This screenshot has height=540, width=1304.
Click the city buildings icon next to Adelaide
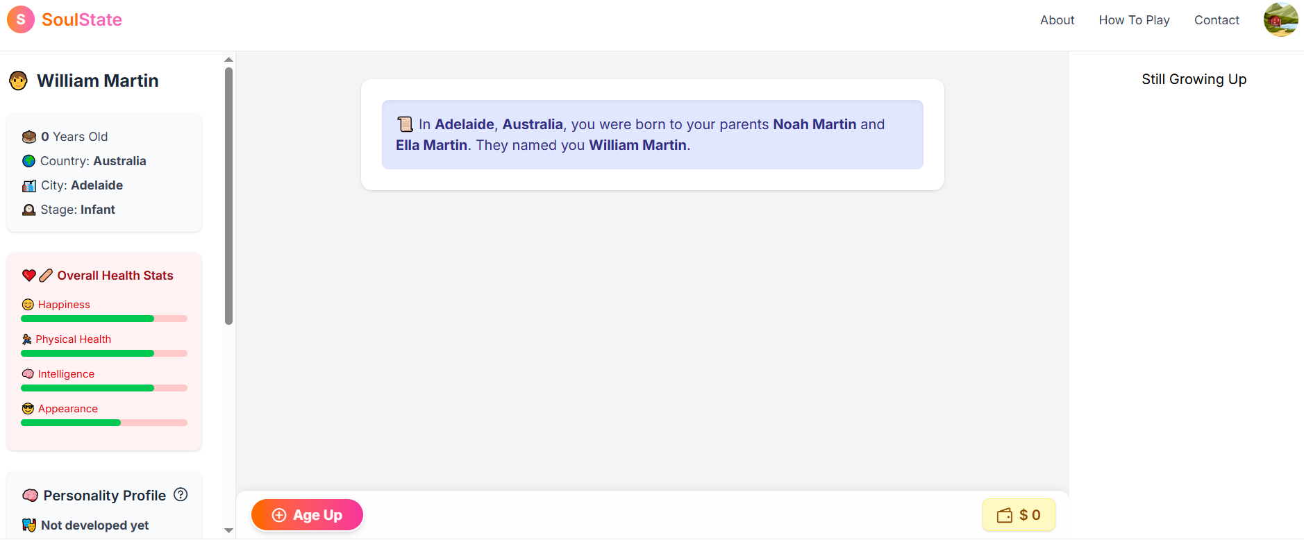pyautogui.click(x=29, y=185)
